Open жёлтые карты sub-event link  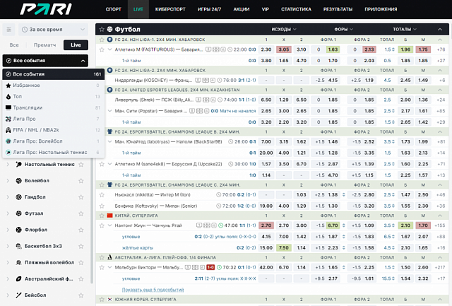[x=138, y=248]
